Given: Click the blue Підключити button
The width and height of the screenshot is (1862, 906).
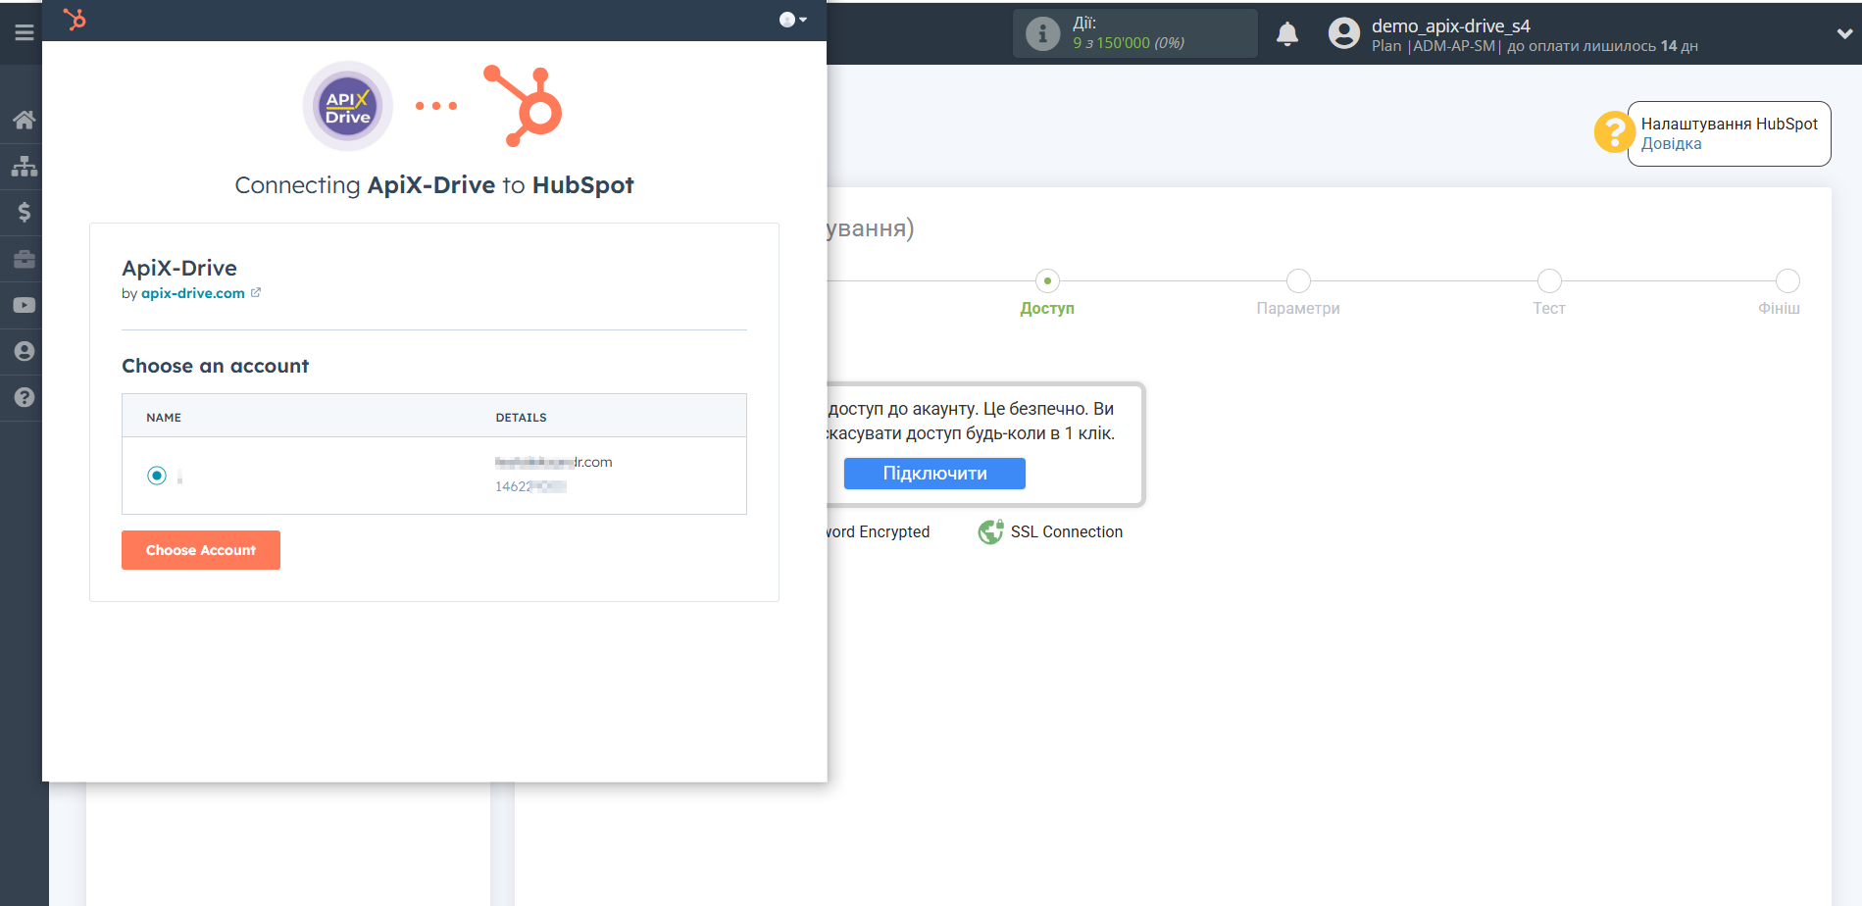Looking at the screenshot, I should pyautogui.click(x=934, y=474).
